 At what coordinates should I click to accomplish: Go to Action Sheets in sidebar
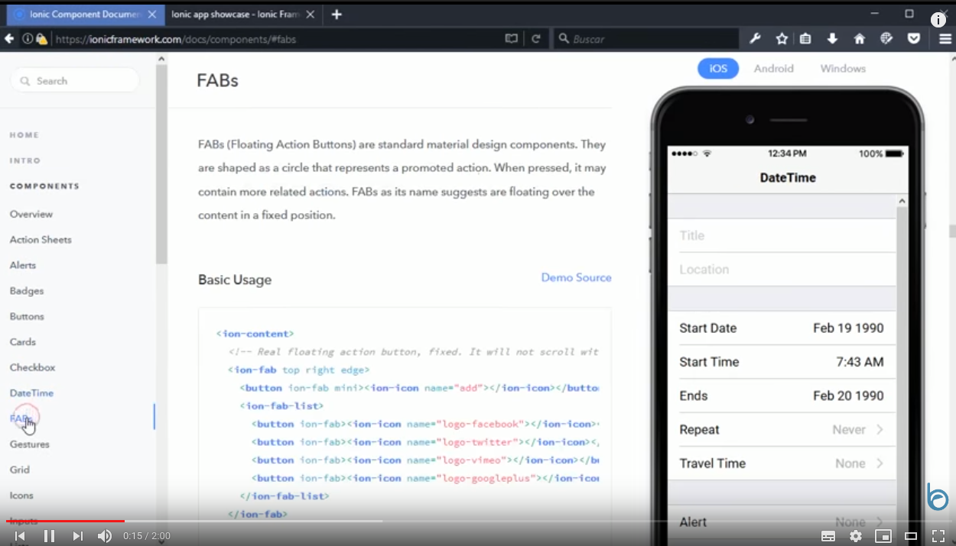[41, 240]
